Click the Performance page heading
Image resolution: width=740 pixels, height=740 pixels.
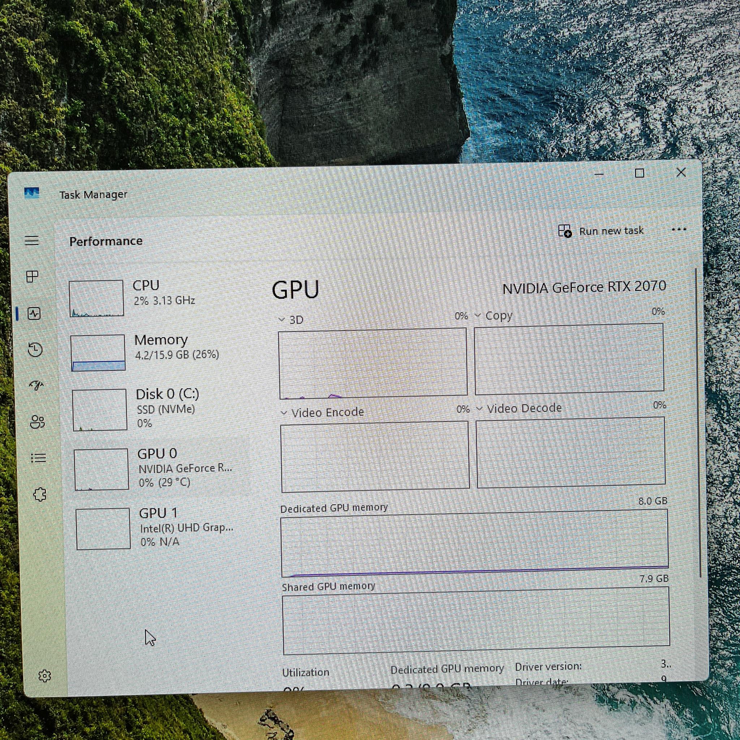pos(106,241)
